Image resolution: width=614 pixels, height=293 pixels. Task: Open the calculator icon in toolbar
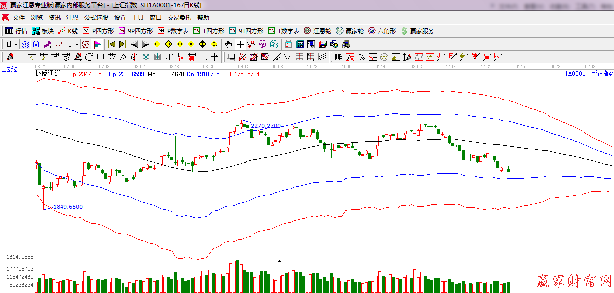[300, 44]
